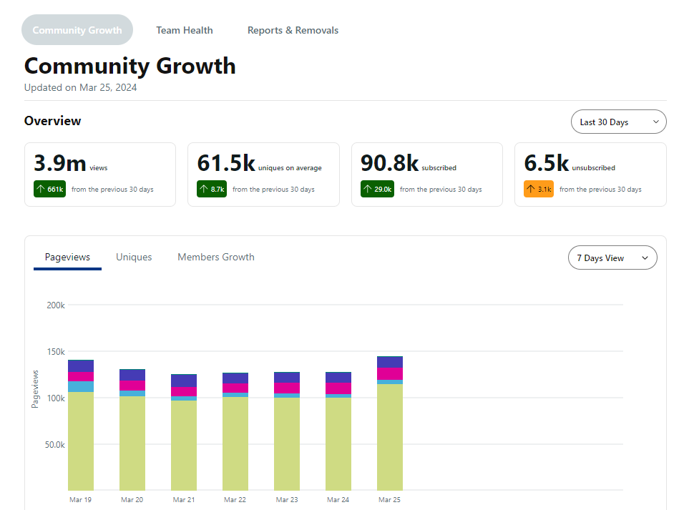The image size is (689, 510).
Task: Show the Uniques chart tab
Action: [x=134, y=257]
